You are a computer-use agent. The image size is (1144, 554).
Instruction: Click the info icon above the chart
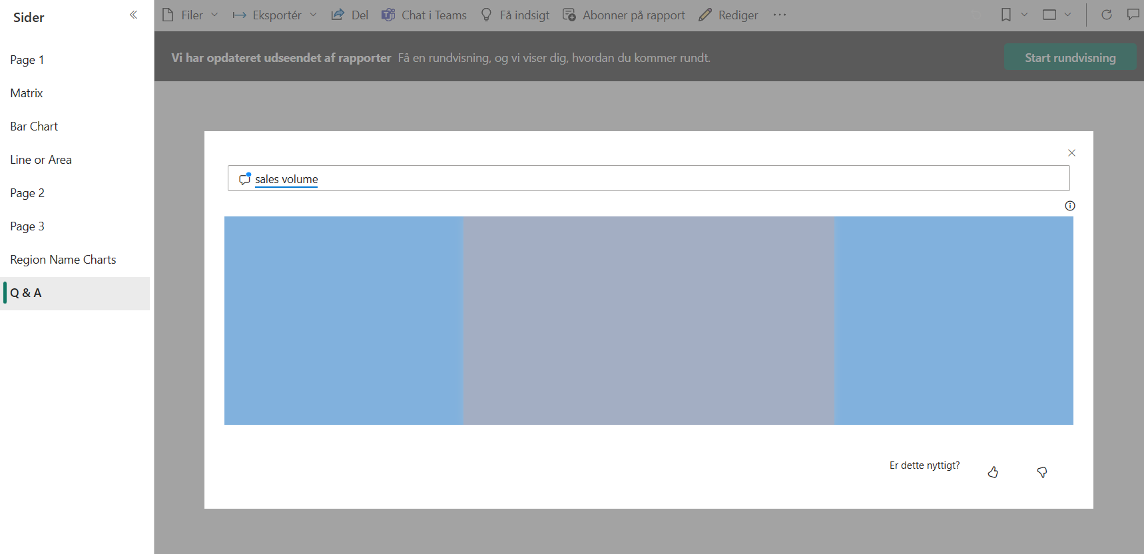click(x=1069, y=206)
